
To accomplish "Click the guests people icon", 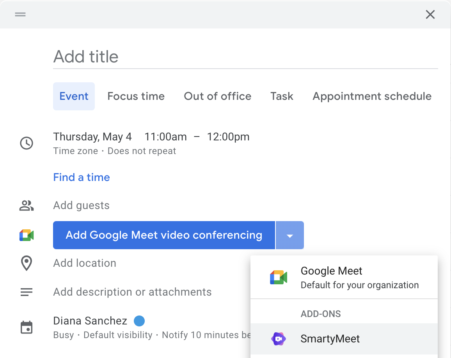I will pos(27,206).
